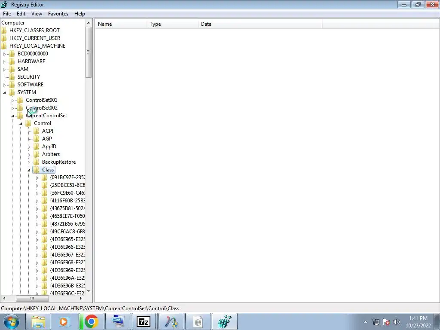Select the {4658EE7E-F050 key
440x330 pixels.
(x=67, y=216)
